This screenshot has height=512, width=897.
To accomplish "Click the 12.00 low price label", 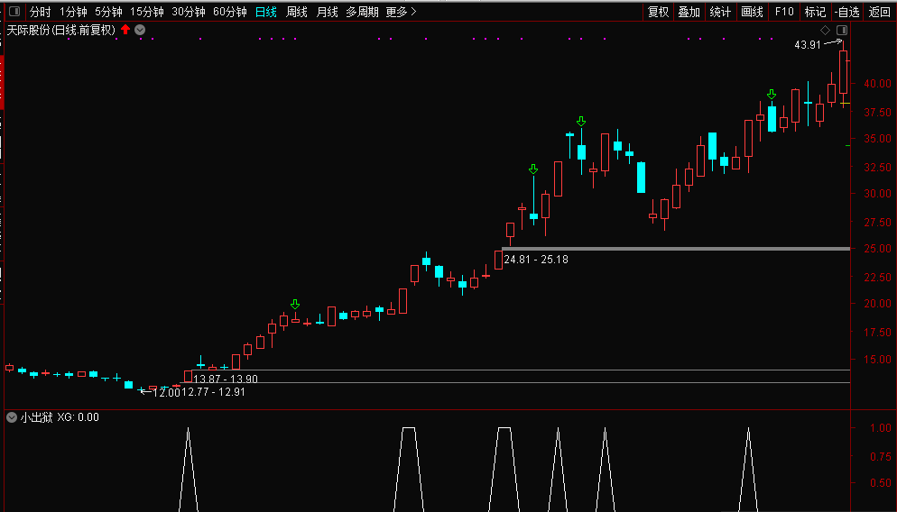I will 166,393.
